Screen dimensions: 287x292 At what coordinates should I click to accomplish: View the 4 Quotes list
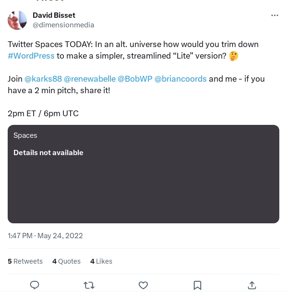(x=66, y=261)
